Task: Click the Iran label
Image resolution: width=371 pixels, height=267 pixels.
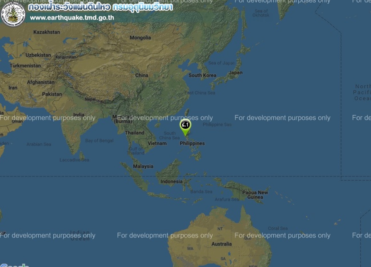Action: click(x=13, y=88)
